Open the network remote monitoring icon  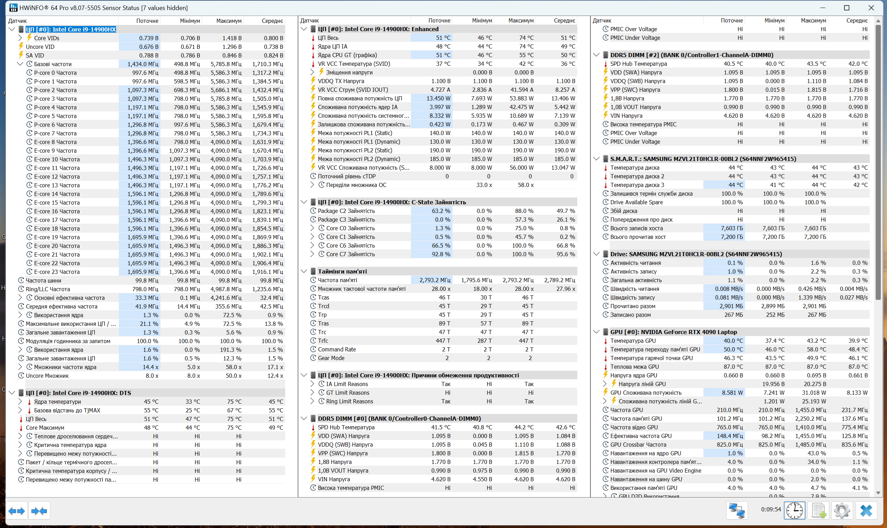[737, 511]
